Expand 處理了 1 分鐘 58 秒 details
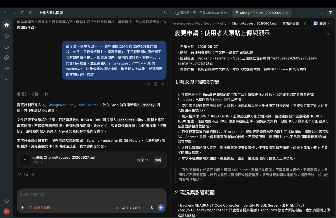This screenshot has width=336, height=218. (34, 94)
